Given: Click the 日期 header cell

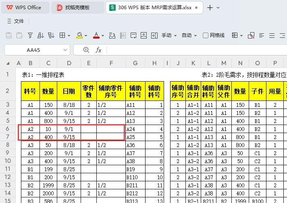Looking at the screenshot, I should coord(69,91).
